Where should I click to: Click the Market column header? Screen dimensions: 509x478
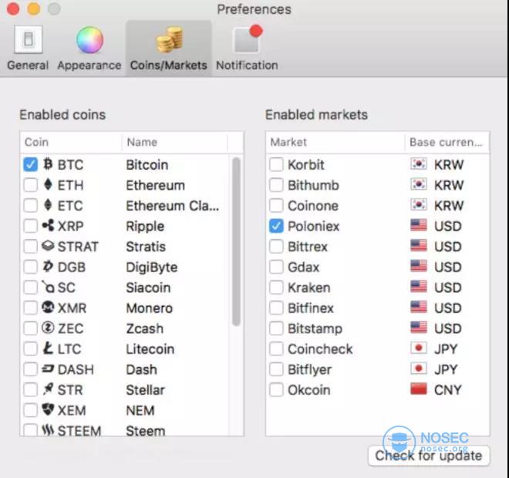(x=335, y=142)
